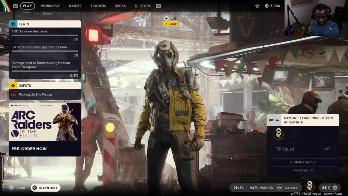The image size is (348, 196).
Task: Click ARC Surveyor destroyed progress bar
Action: pos(45,35)
